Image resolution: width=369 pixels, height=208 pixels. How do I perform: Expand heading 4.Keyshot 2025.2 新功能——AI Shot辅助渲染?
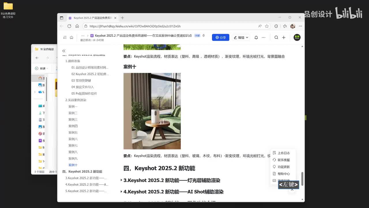[x=121, y=192]
